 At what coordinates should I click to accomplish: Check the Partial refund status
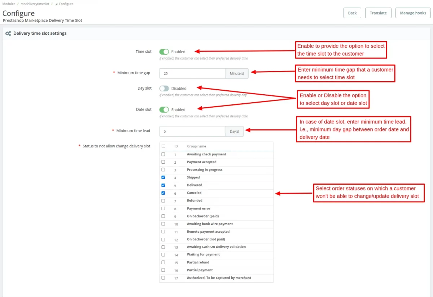pyautogui.click(x=163, y=262)
